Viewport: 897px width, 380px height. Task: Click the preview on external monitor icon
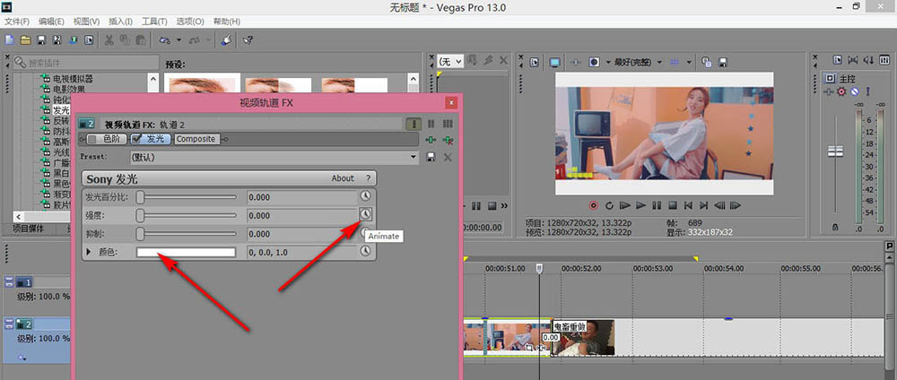tap(554, 62)
